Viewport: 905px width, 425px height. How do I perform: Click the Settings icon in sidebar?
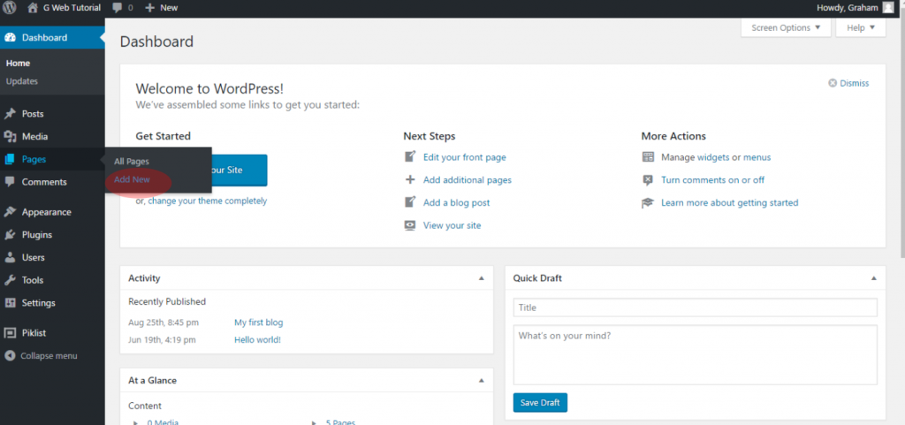point(10,303)
